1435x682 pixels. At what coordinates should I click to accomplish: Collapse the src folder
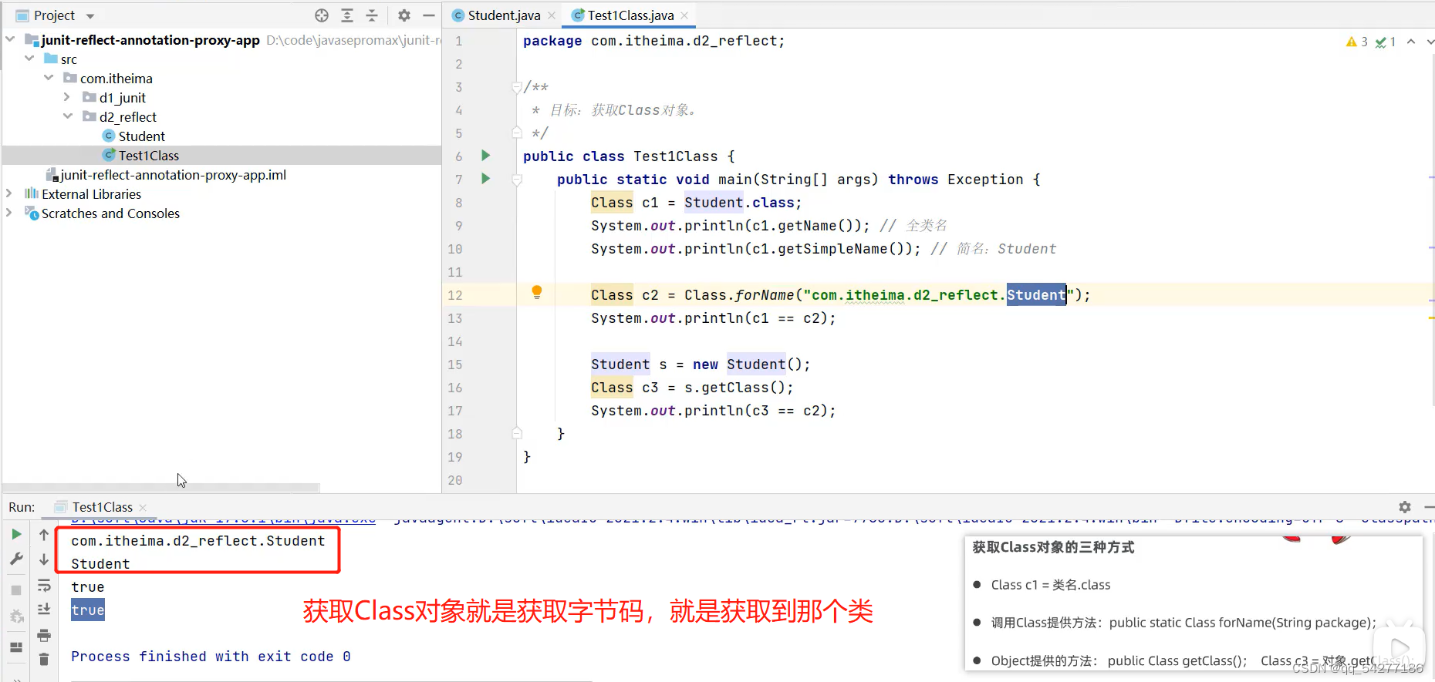29,58
